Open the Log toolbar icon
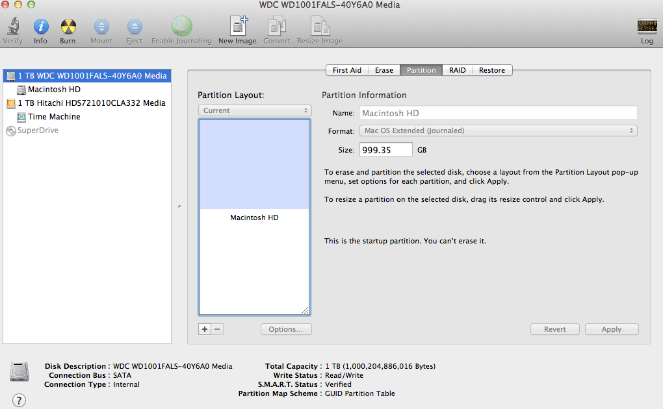Screen dimensions: 663x409 pyautogui.click(x=647, y=26)
